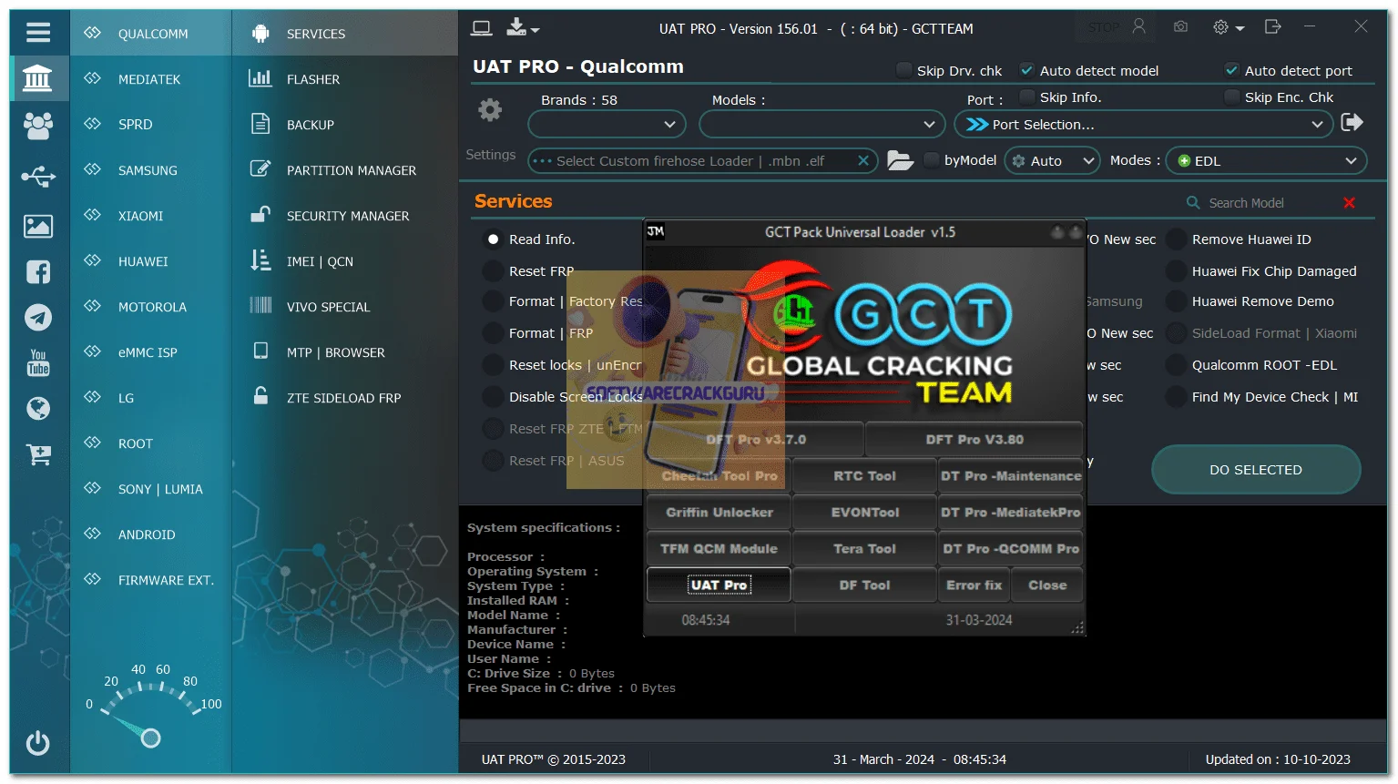Open the gear settings menu in title bar
Screen dimensions: 1398x784
tap(1227, 27)
